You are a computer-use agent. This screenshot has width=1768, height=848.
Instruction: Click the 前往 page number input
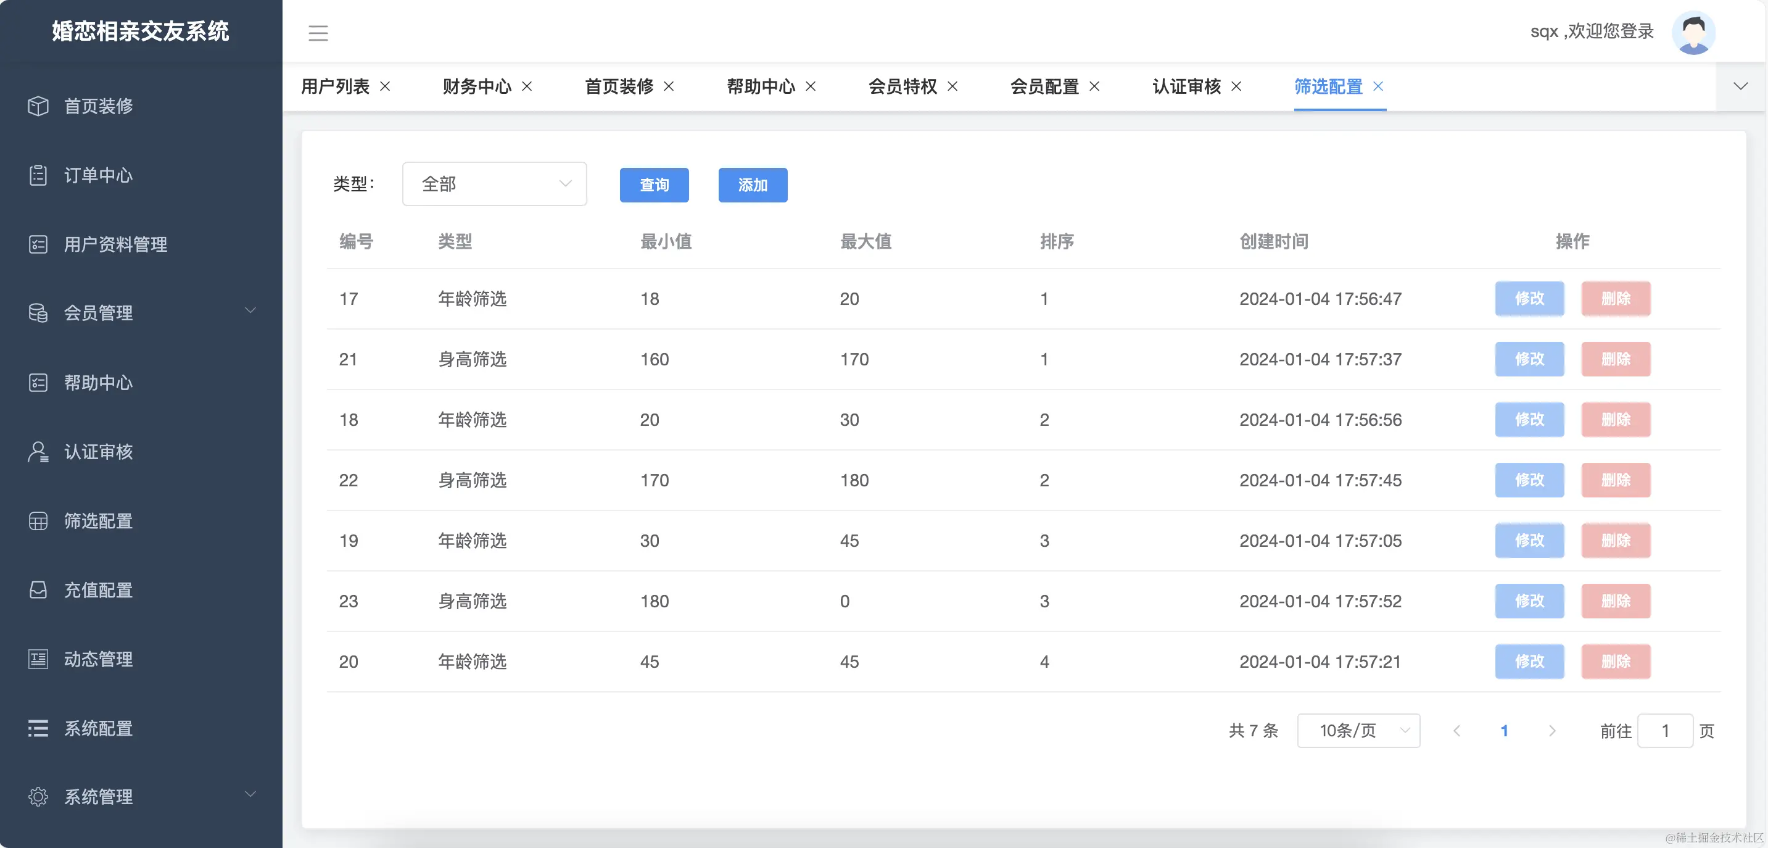pos(1666,731)
